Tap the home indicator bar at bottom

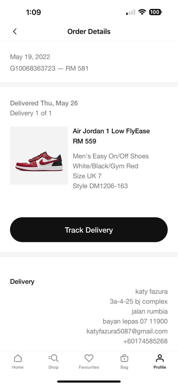(x=89, y=382)
